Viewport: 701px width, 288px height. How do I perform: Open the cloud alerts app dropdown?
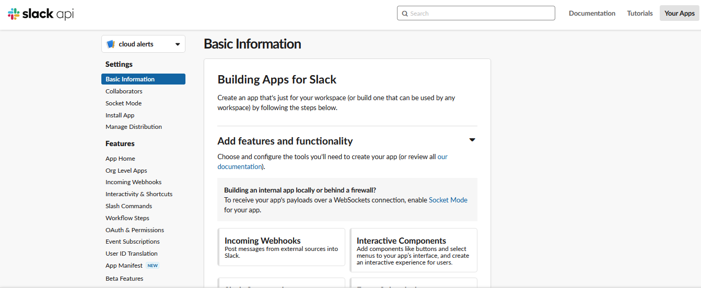pyautogui.click(x=143, y=44)
